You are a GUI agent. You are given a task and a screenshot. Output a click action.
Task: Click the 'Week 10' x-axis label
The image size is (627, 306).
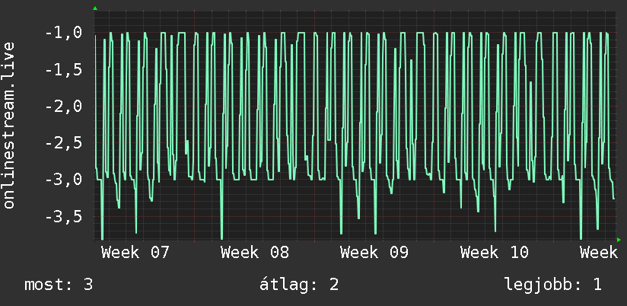click(x=495, y=253)
